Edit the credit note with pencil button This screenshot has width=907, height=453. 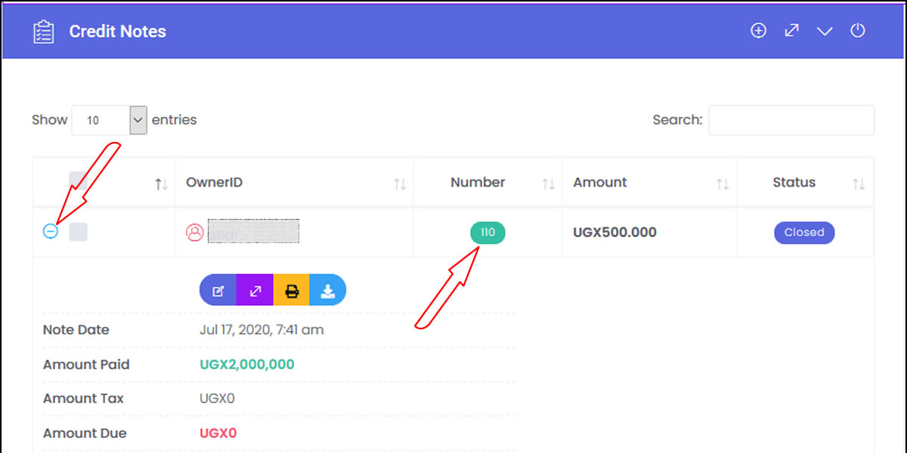(218, 291)
